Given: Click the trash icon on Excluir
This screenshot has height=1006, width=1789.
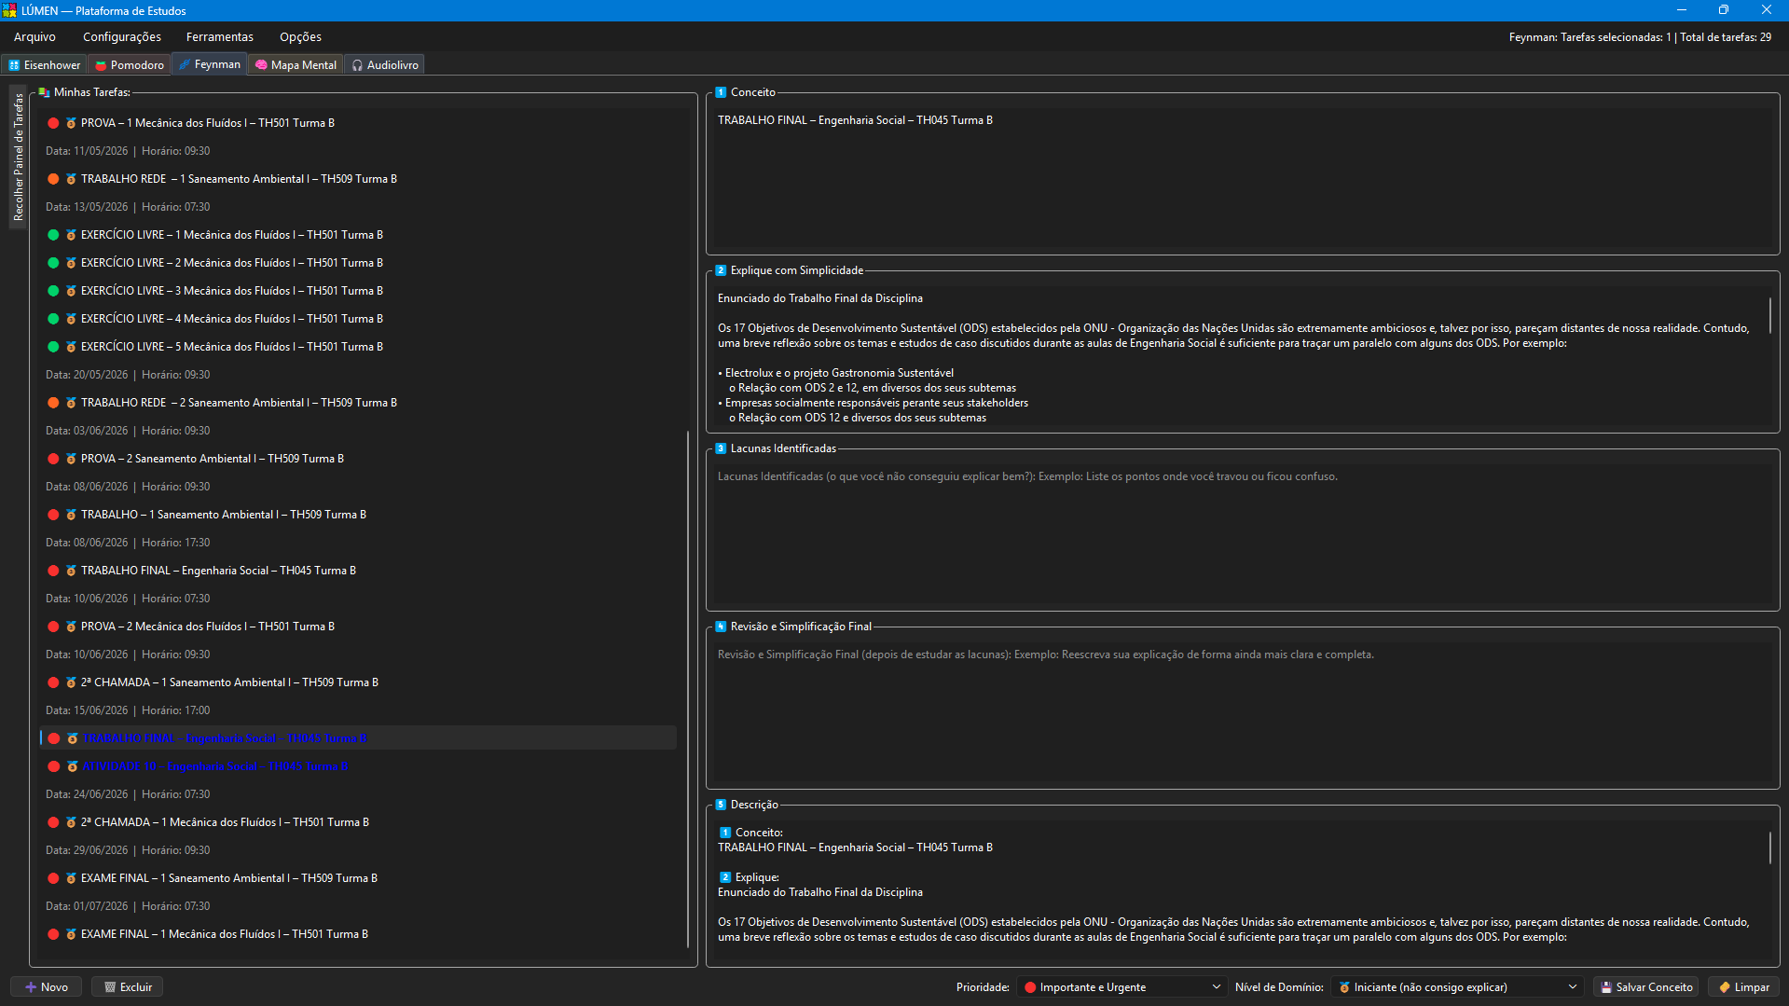Looking at the screenshot, I should [x=110, y=987].
